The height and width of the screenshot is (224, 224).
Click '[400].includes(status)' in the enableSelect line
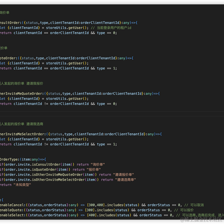109,215
